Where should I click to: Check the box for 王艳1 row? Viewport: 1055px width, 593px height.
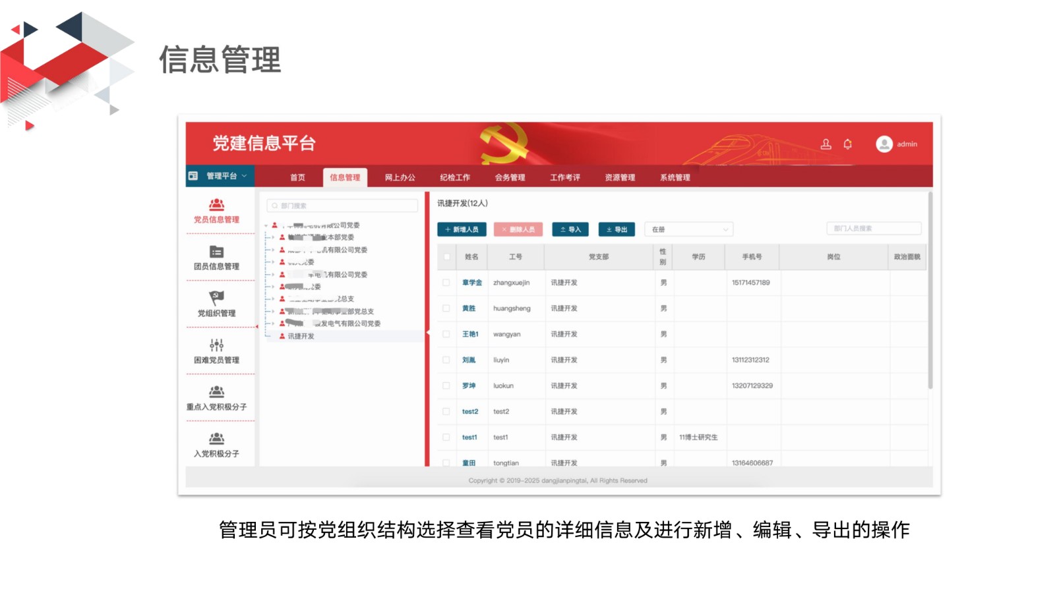click(446, 334)
